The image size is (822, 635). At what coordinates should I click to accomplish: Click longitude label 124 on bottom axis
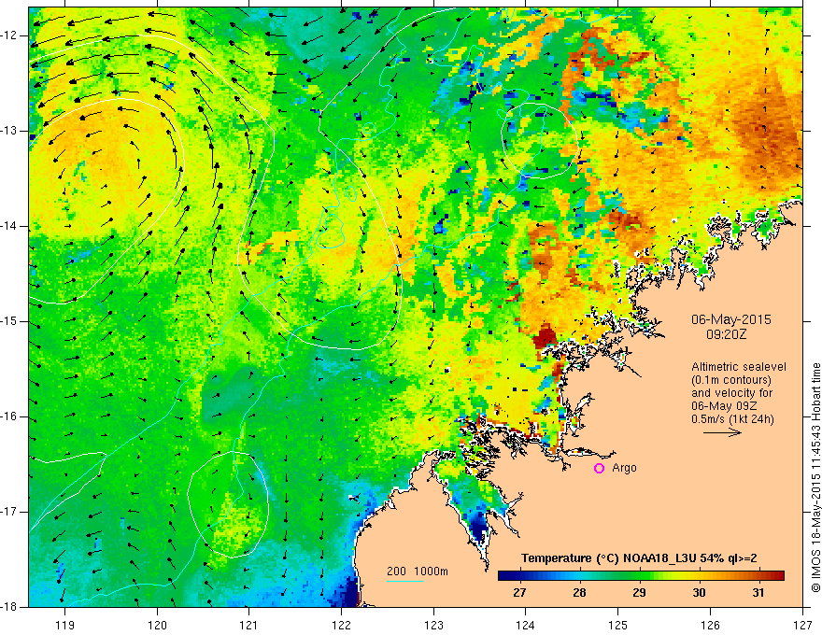click(x=525, y=625)
